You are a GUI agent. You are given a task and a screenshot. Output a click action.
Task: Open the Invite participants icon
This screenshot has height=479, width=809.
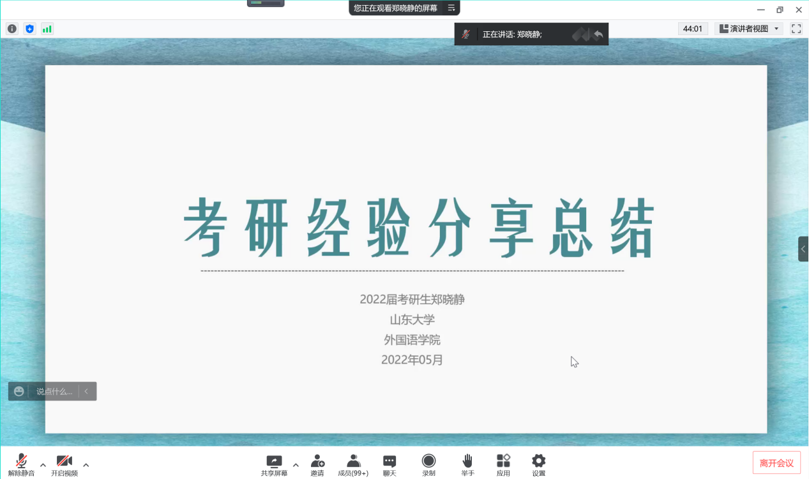(317, 464)
